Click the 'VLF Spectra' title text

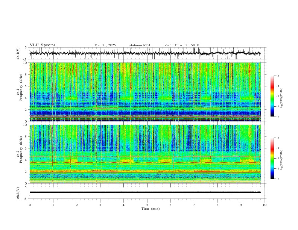click(43, 45)
